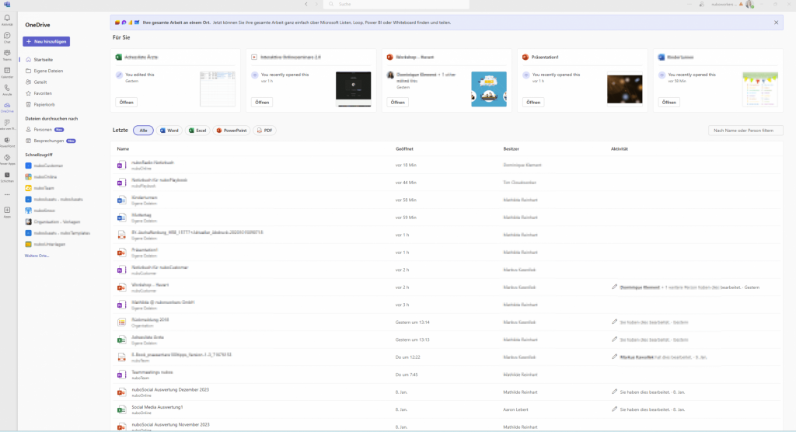The image size is (796, 432).
Task: Filter recent files by Excel
Action: point(197,131)
